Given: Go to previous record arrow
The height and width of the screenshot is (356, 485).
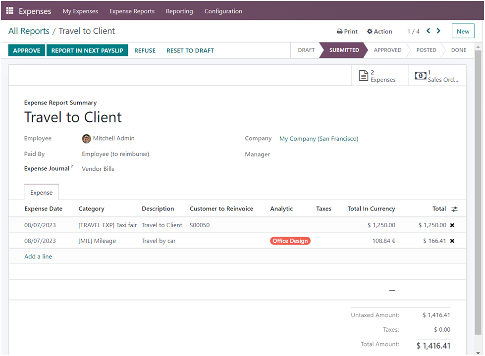Looking at the screenshot, I should pyautogui.click(x=429, y=31).
